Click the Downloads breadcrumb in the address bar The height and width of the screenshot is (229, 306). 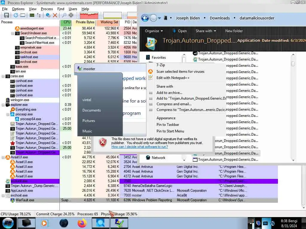(x=220, y=18)
